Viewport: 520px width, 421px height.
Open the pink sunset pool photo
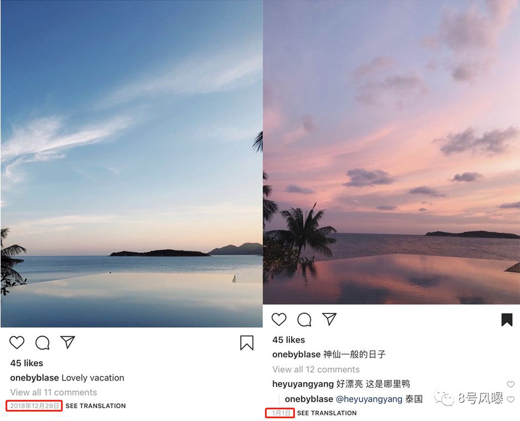391,152
